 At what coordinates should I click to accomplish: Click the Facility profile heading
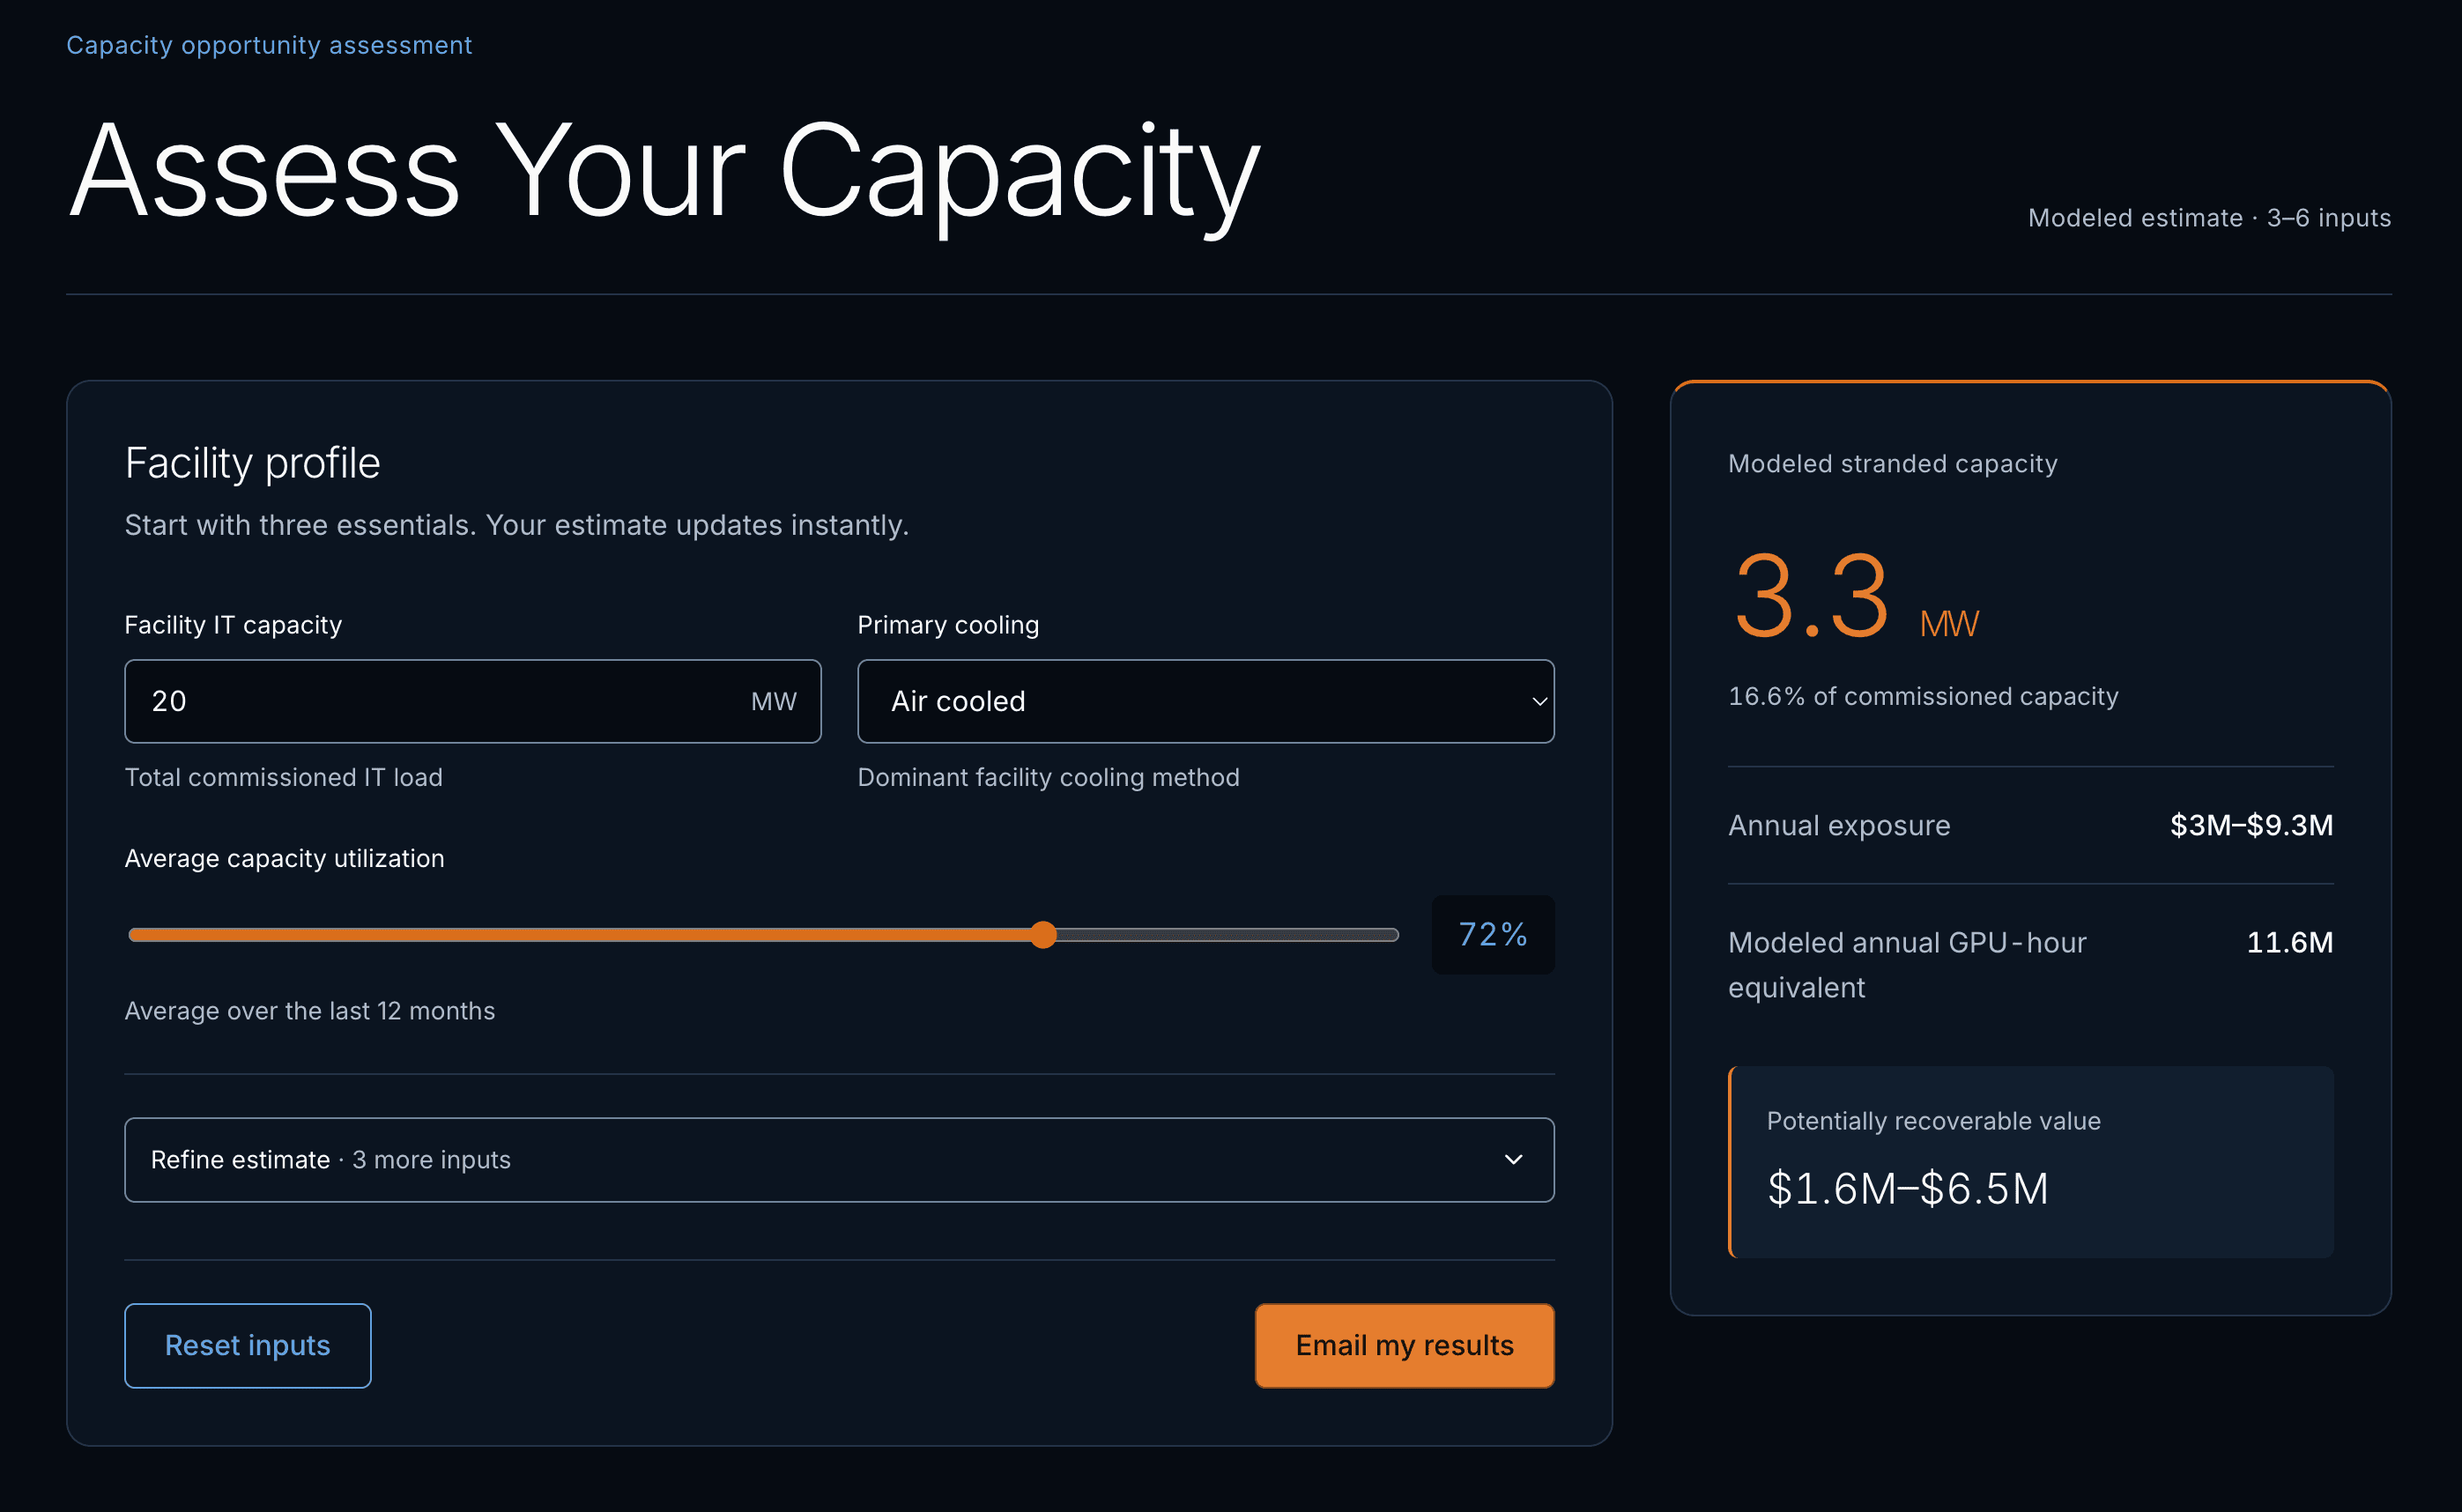pyautogui.click(x=253, y=463)
